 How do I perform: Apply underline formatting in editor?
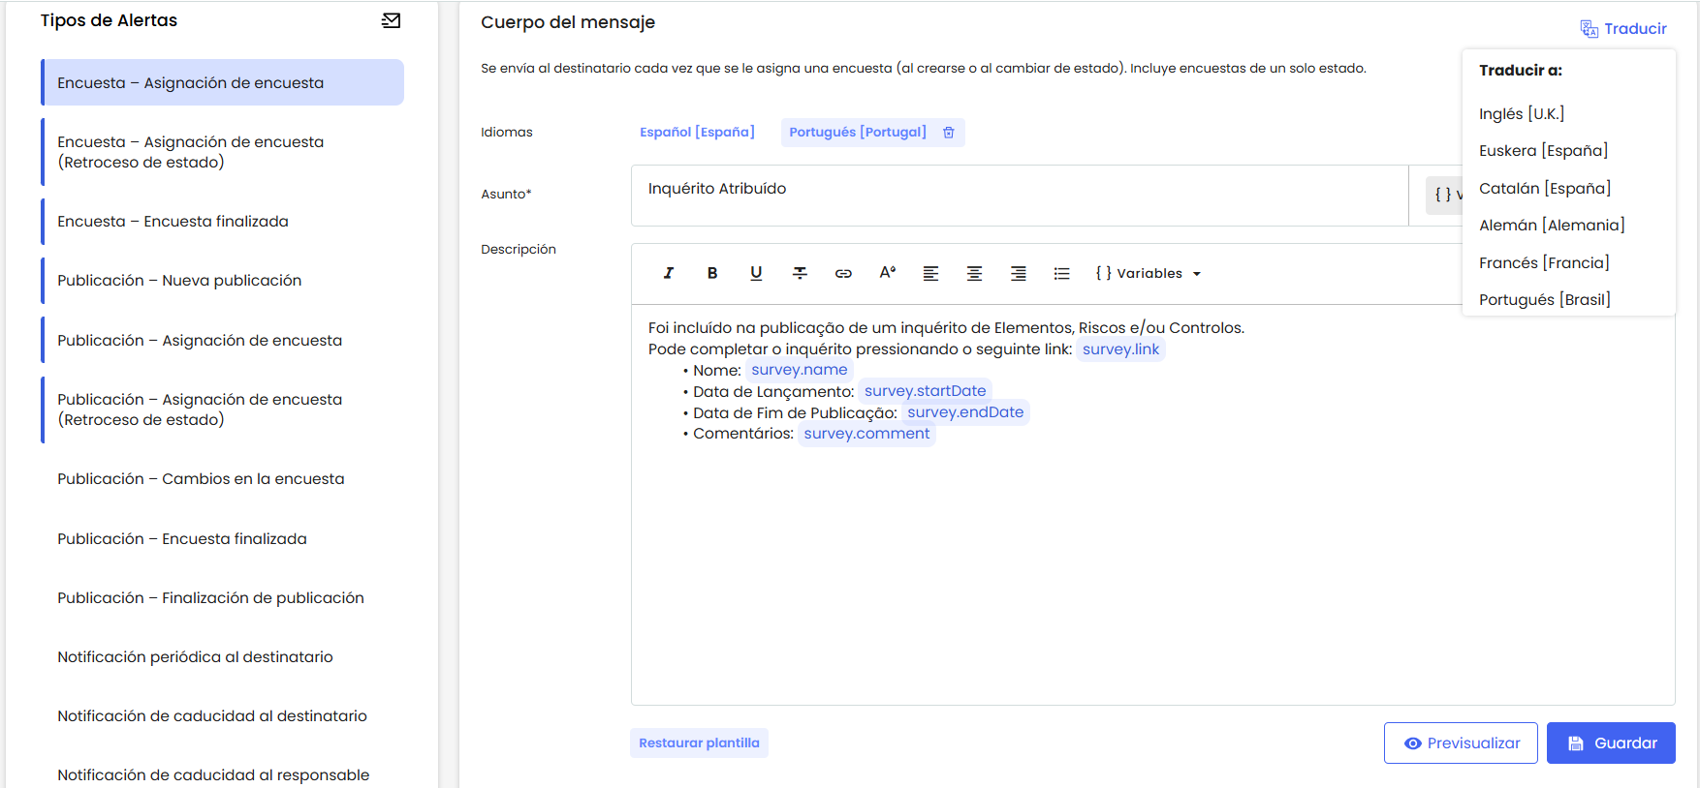coord(756,273)
